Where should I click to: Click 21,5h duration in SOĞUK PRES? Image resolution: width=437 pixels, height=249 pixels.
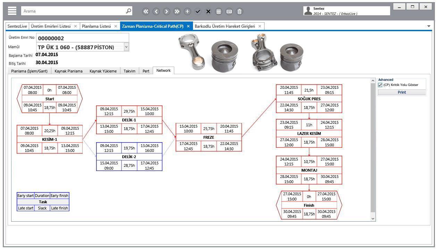tap(309, 90)
